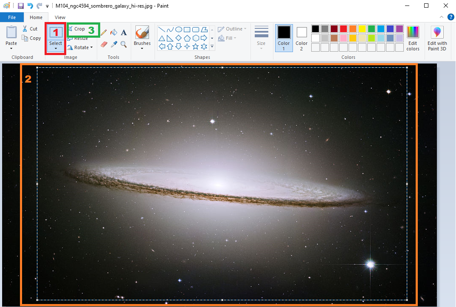Switch to the Home tab
Image resolution: width=456 pixels, height=307 pixels.
click(36, 17)
